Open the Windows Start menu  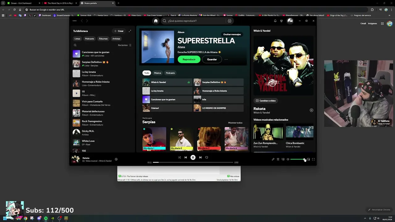[x=5, y=218]
